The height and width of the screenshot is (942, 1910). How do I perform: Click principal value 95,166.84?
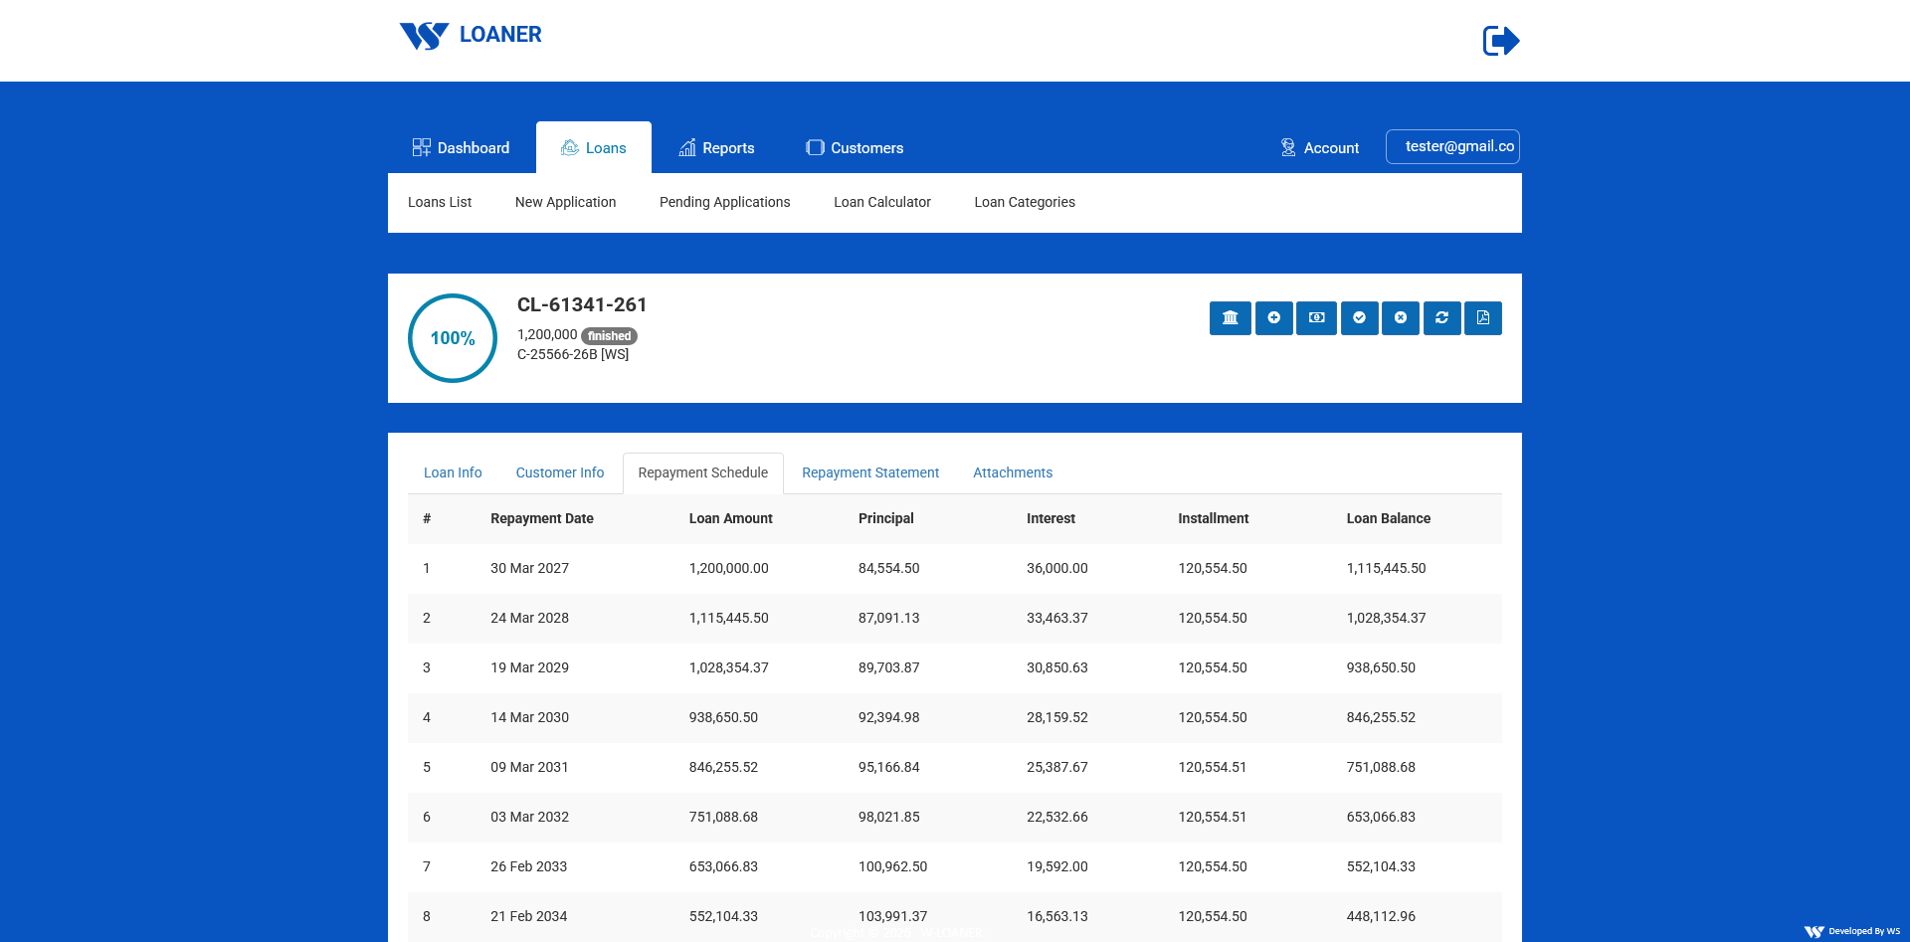[x=889, y=767]
